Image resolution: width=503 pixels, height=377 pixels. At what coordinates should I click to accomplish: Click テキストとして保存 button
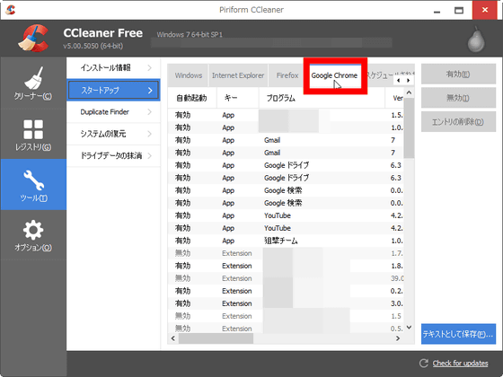click(458, 334)
